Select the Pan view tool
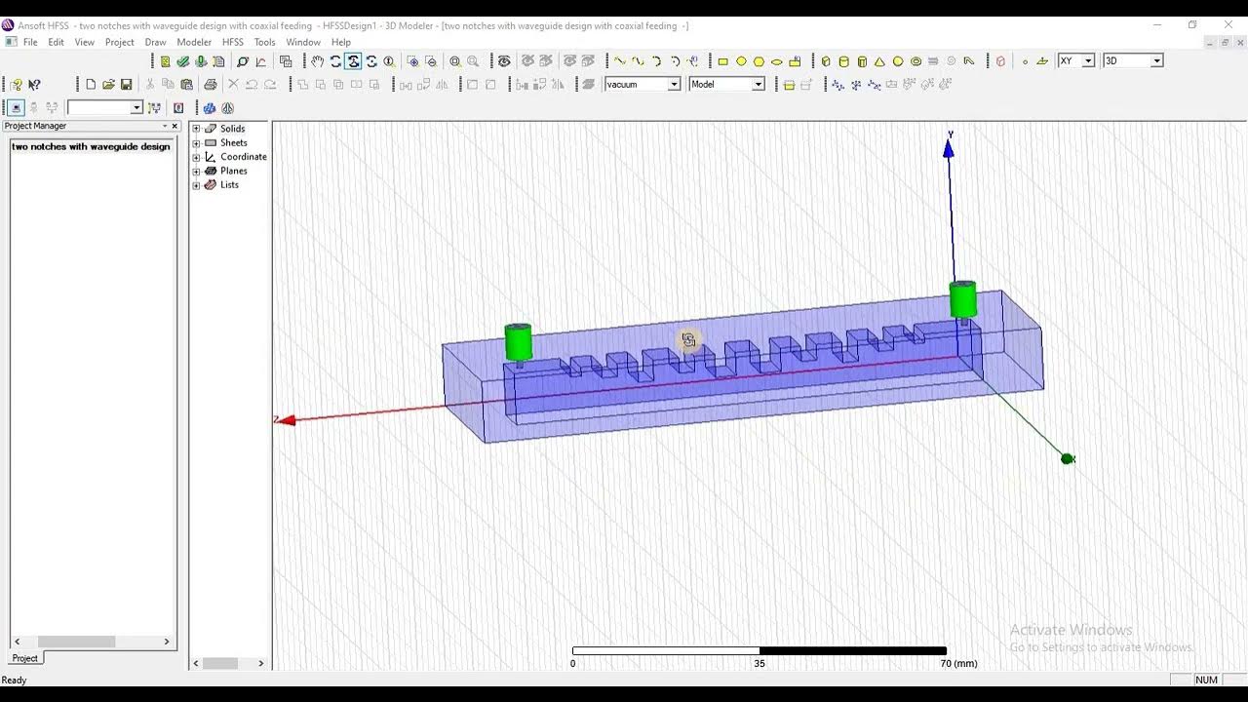1248x702 pixels. coord(318,61)
